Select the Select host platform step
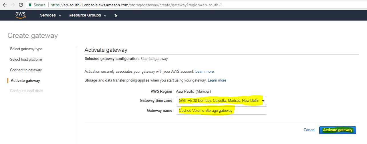 point(26,60)
